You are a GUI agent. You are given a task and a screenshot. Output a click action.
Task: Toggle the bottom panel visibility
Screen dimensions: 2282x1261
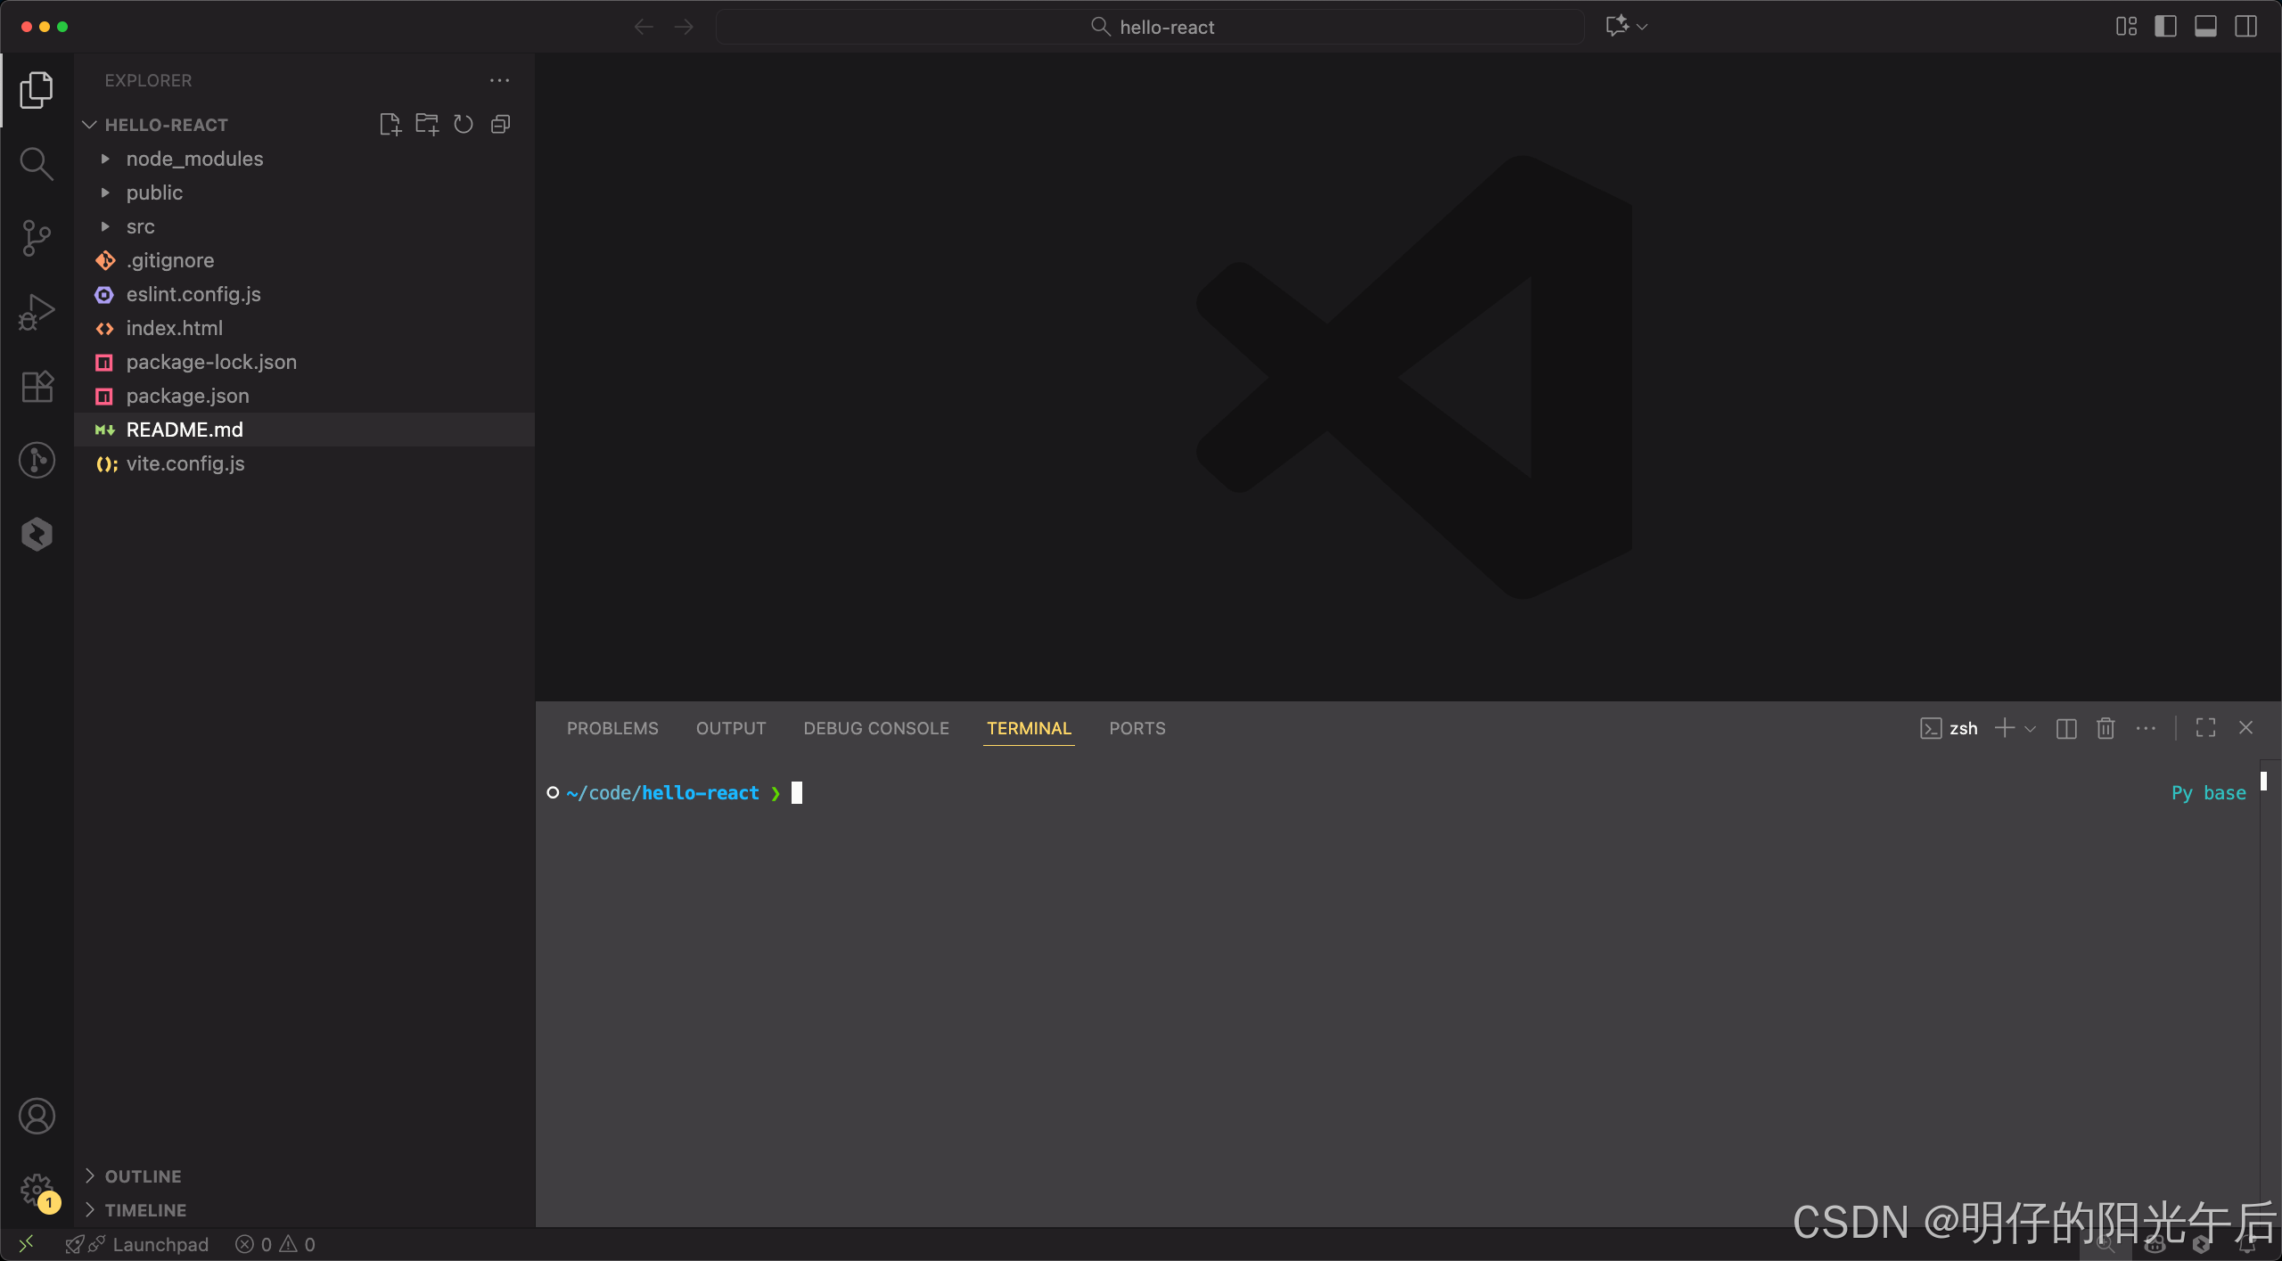pos(2206,27)
